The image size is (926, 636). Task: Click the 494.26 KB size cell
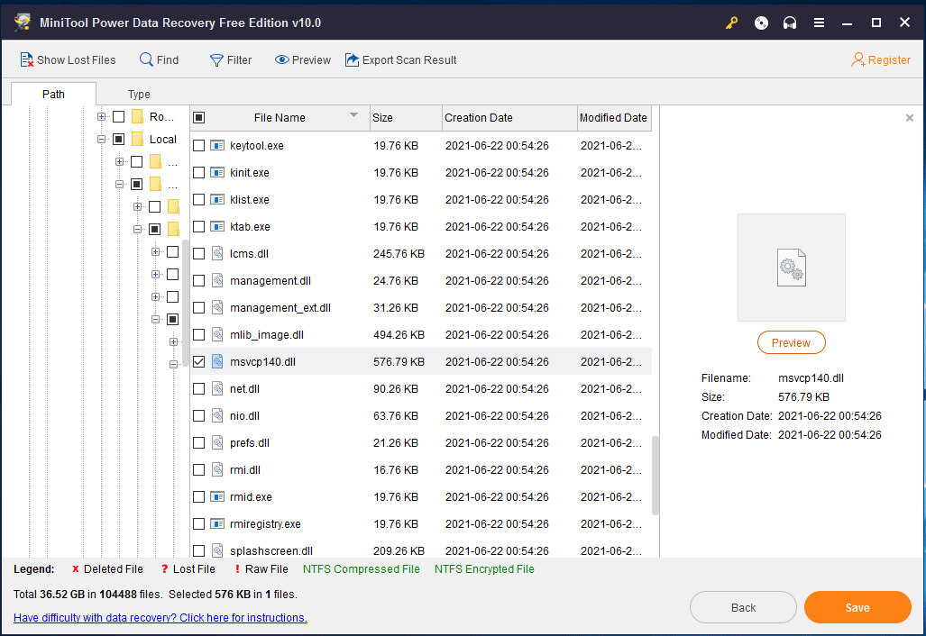tap(399, 334)
